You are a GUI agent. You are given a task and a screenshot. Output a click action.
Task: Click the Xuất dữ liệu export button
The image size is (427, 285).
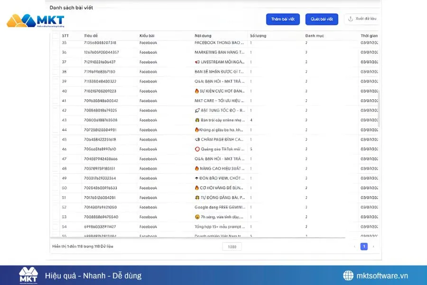[362, 19]
